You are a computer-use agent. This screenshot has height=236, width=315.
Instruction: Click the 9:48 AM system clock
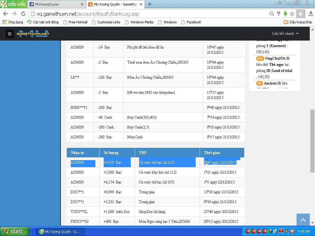tap(304, 231)
